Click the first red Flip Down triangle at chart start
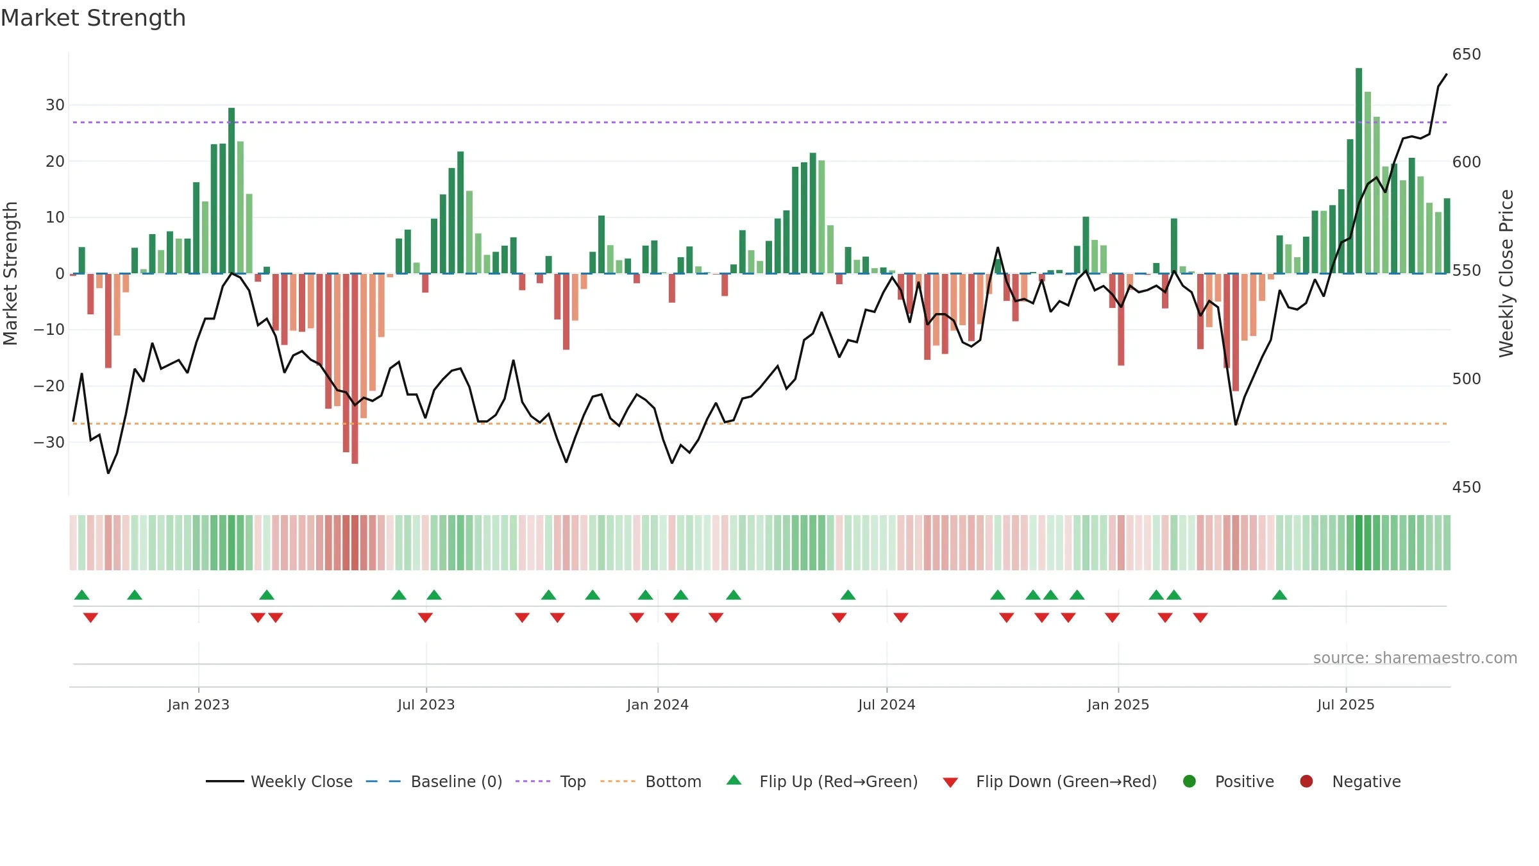 pos(90,617)
